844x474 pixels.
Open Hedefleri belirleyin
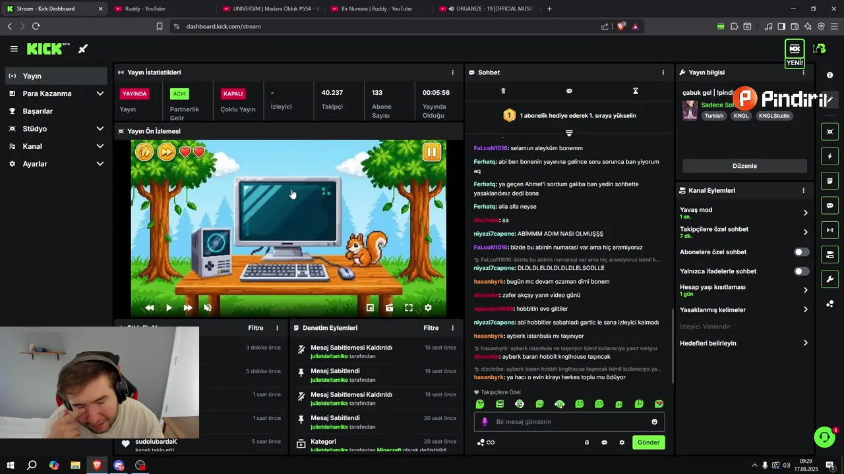coord(744,343)
